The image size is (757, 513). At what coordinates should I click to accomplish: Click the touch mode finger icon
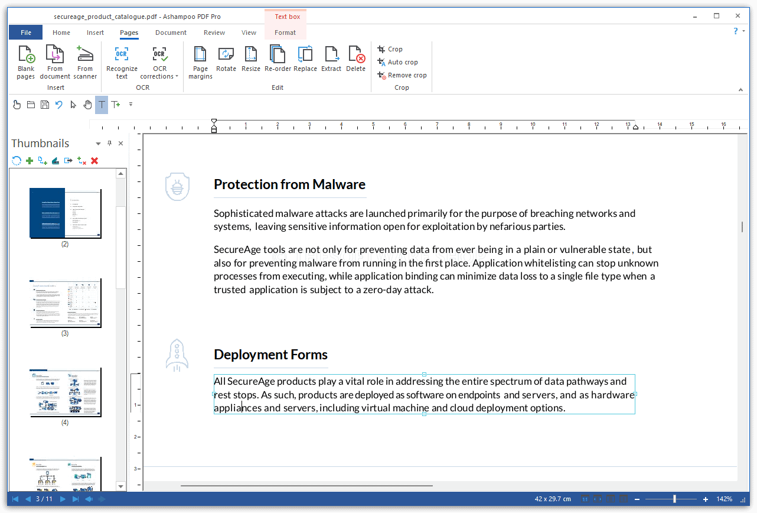17,105
